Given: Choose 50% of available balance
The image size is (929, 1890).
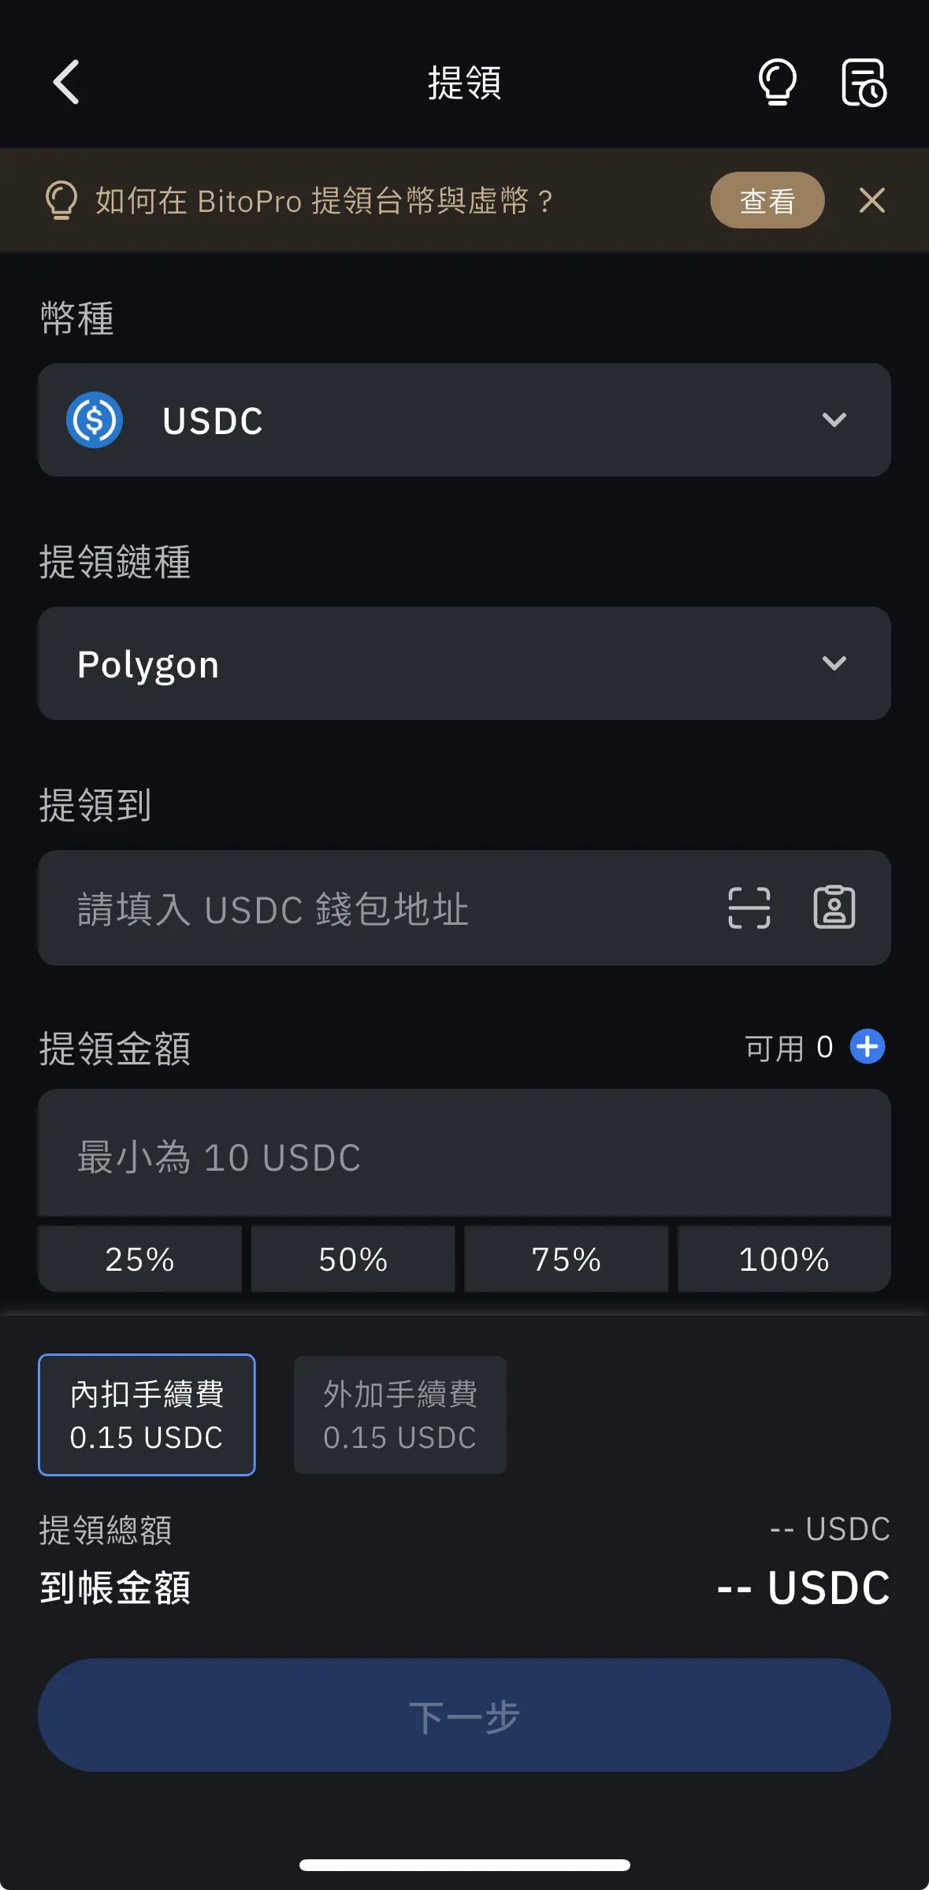Looking at the screenshot, I should [x=353, y=1259].
